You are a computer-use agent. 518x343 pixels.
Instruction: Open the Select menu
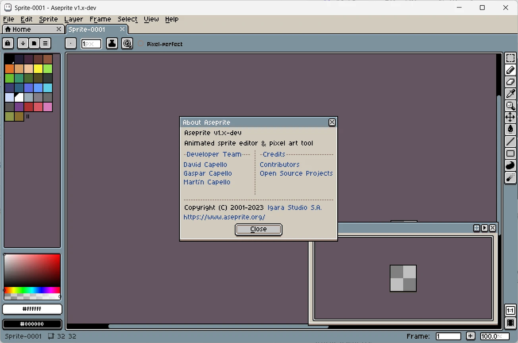tap(127, 19)
